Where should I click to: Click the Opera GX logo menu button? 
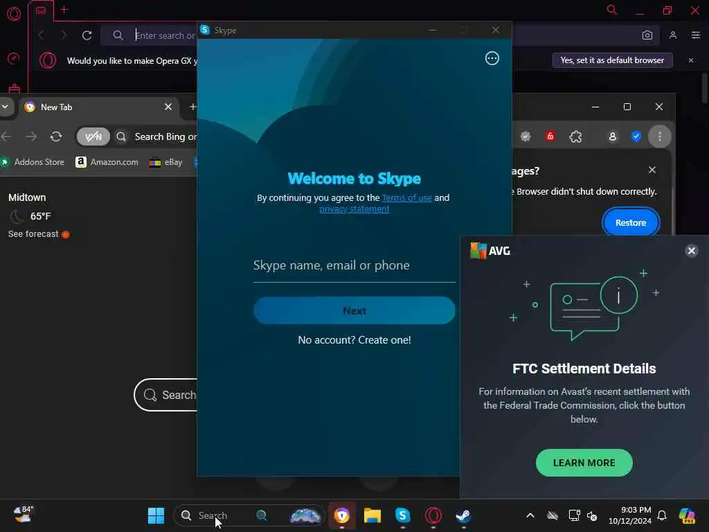click(x=14, y=14)
